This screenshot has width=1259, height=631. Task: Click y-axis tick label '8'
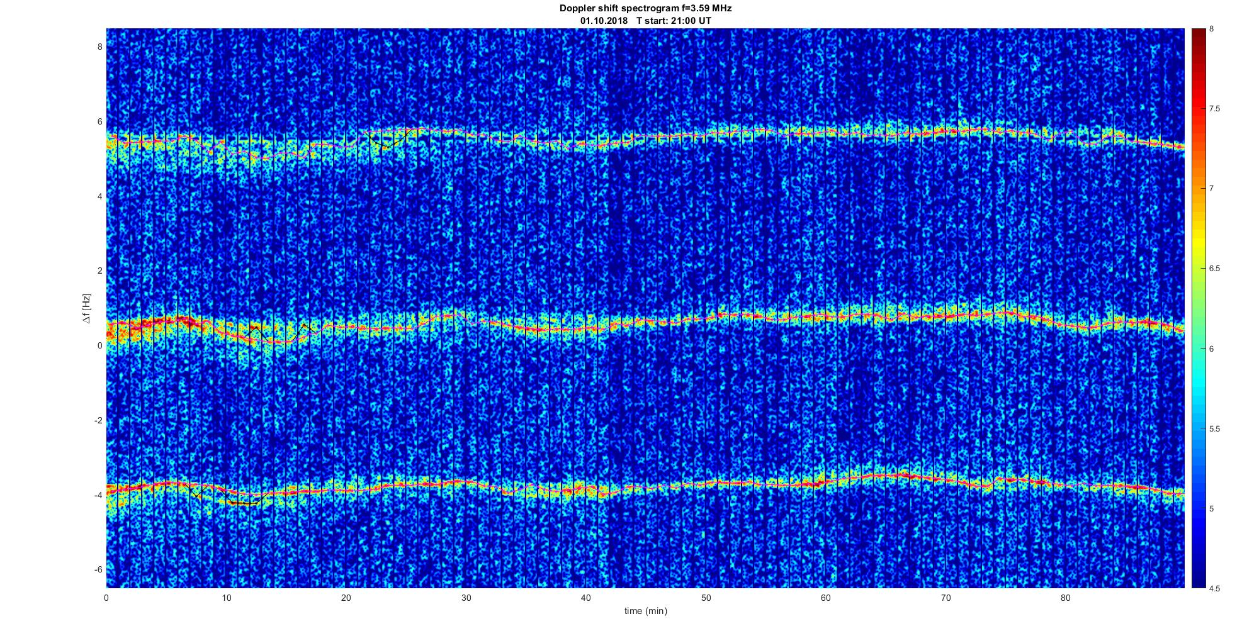pos(99,47)
